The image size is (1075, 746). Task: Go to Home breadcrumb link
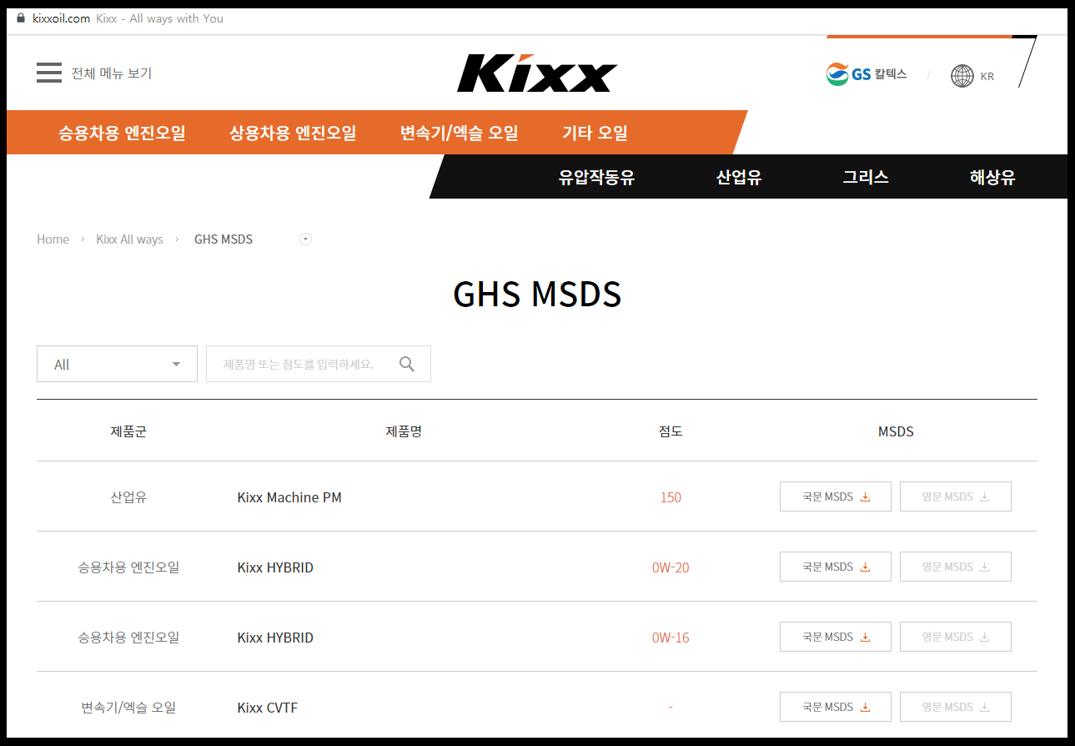point(53,239)
